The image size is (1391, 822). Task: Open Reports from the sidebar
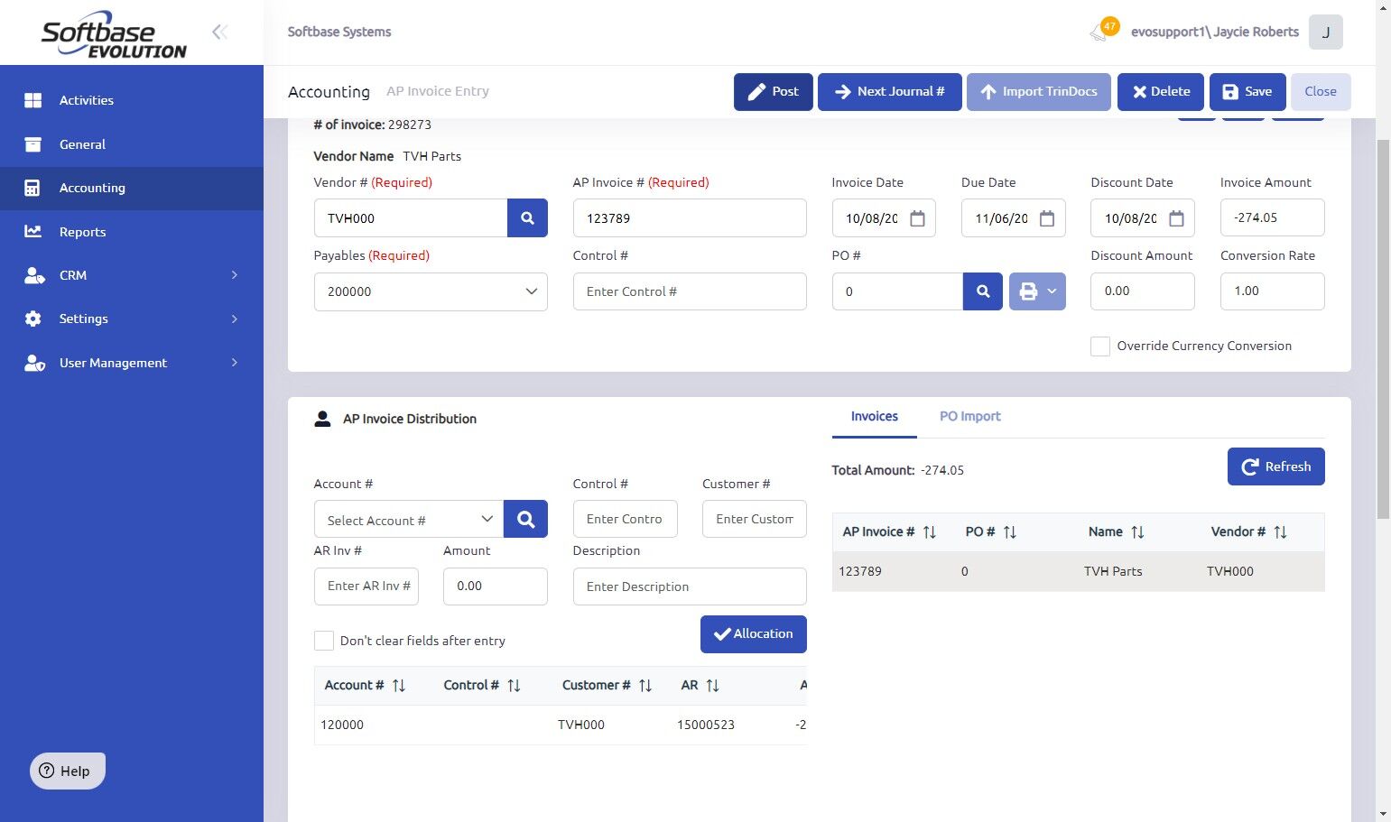click(132, 232)
